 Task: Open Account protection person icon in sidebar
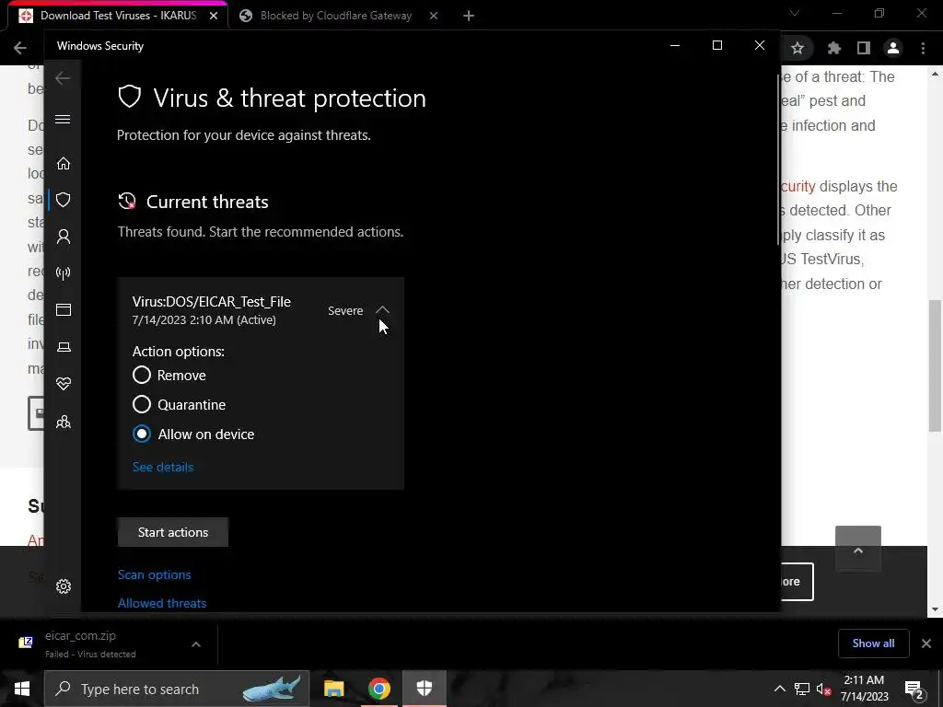(64, 237)
